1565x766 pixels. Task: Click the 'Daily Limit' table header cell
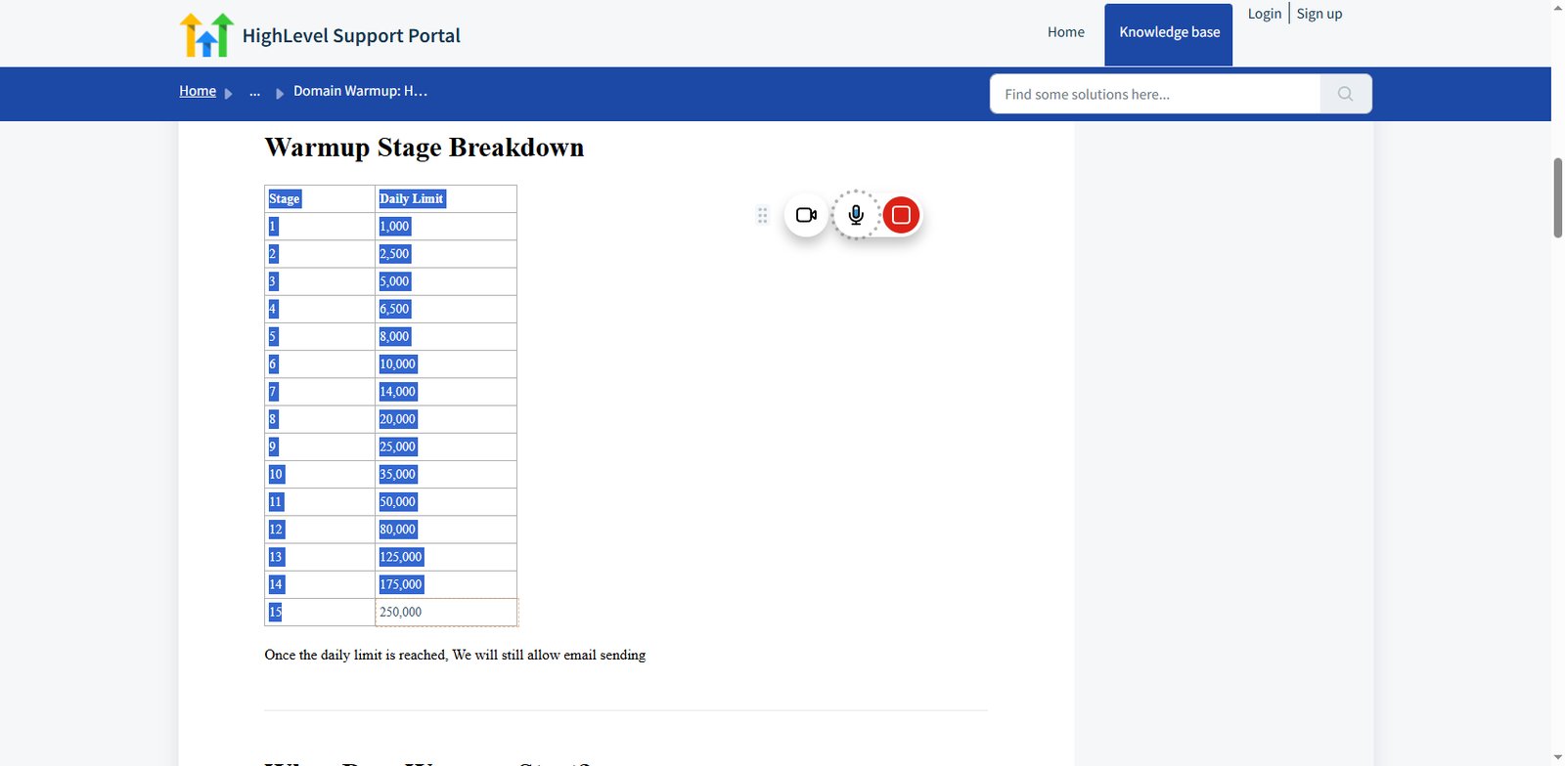pos(446,199)
